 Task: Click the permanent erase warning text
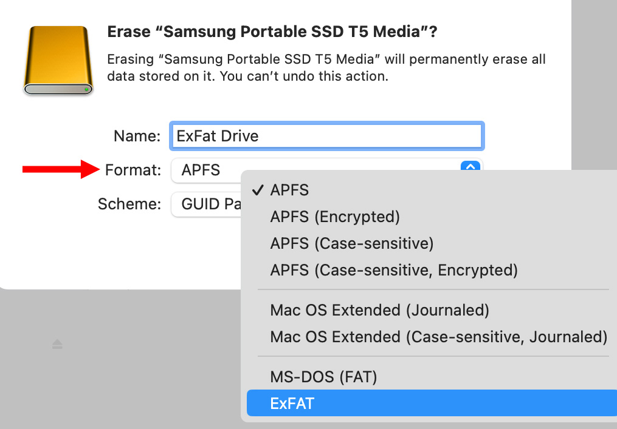(x=326, y=68)
